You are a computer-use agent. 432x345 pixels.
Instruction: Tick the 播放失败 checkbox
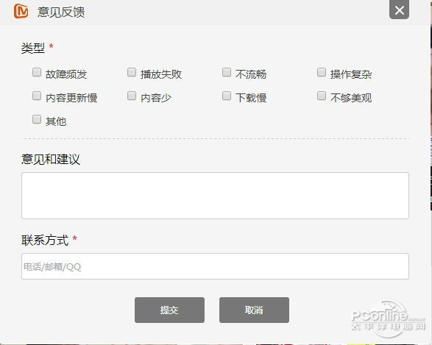pos(132,72)
